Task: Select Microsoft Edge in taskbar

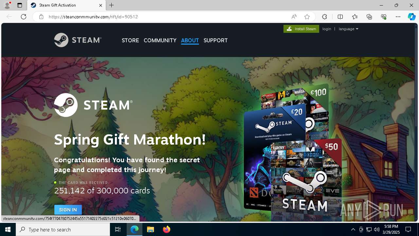Action: (135, 229)
